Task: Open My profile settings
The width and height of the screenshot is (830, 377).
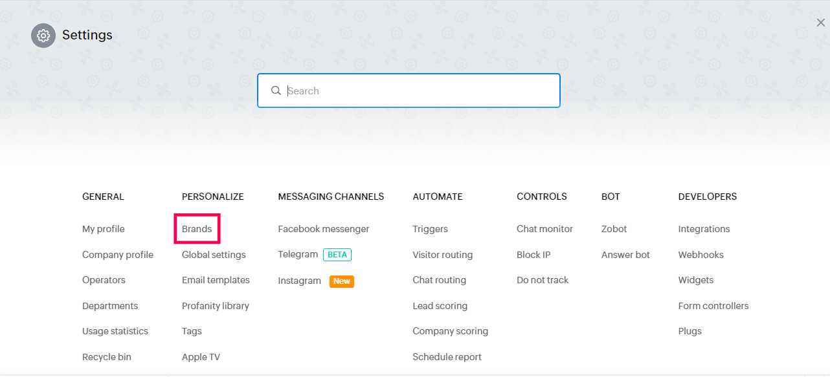Action: tap(103, 229)
